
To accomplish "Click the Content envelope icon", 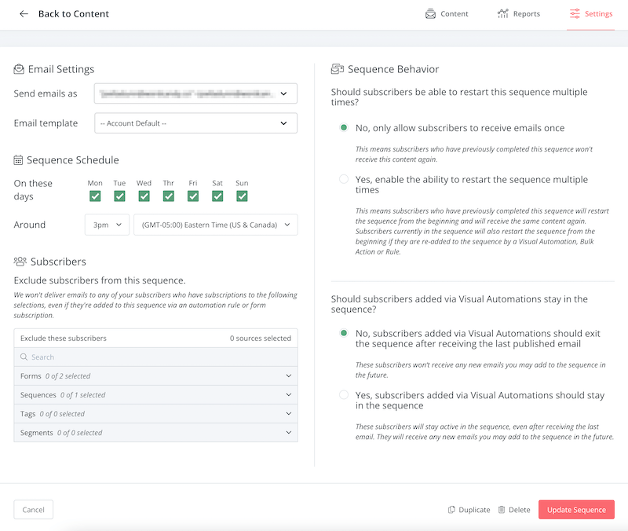I will pos(430,14).
